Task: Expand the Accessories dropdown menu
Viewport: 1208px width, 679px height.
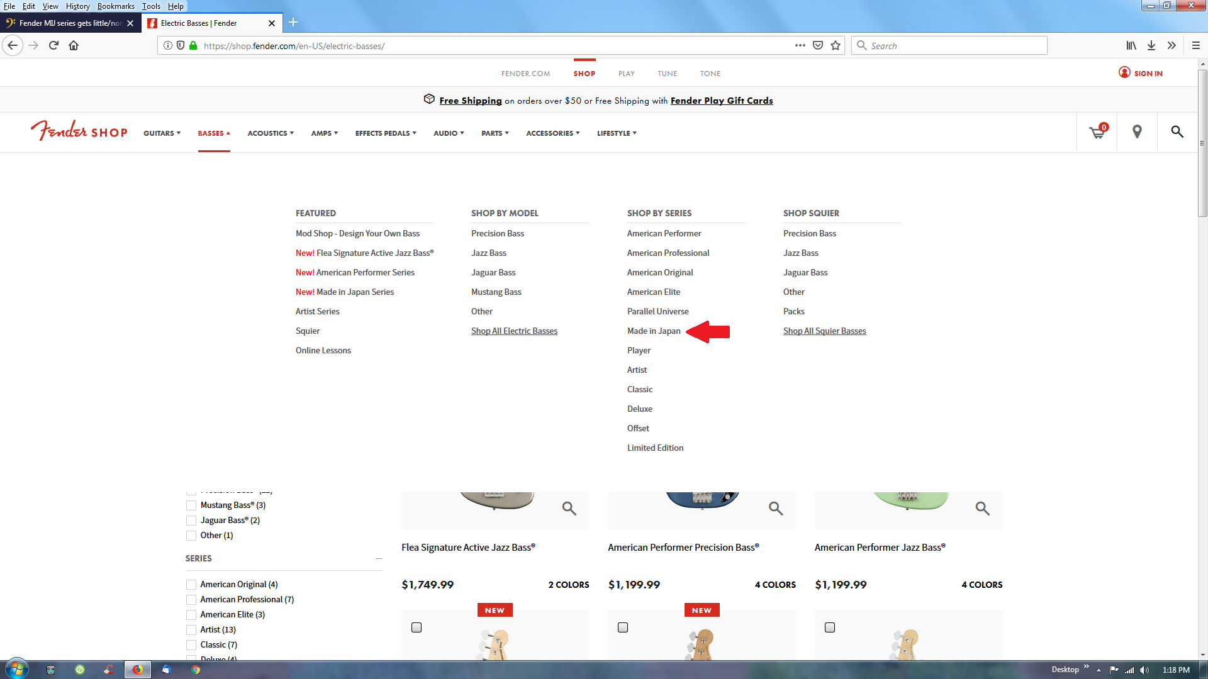Action: point(553,133)
